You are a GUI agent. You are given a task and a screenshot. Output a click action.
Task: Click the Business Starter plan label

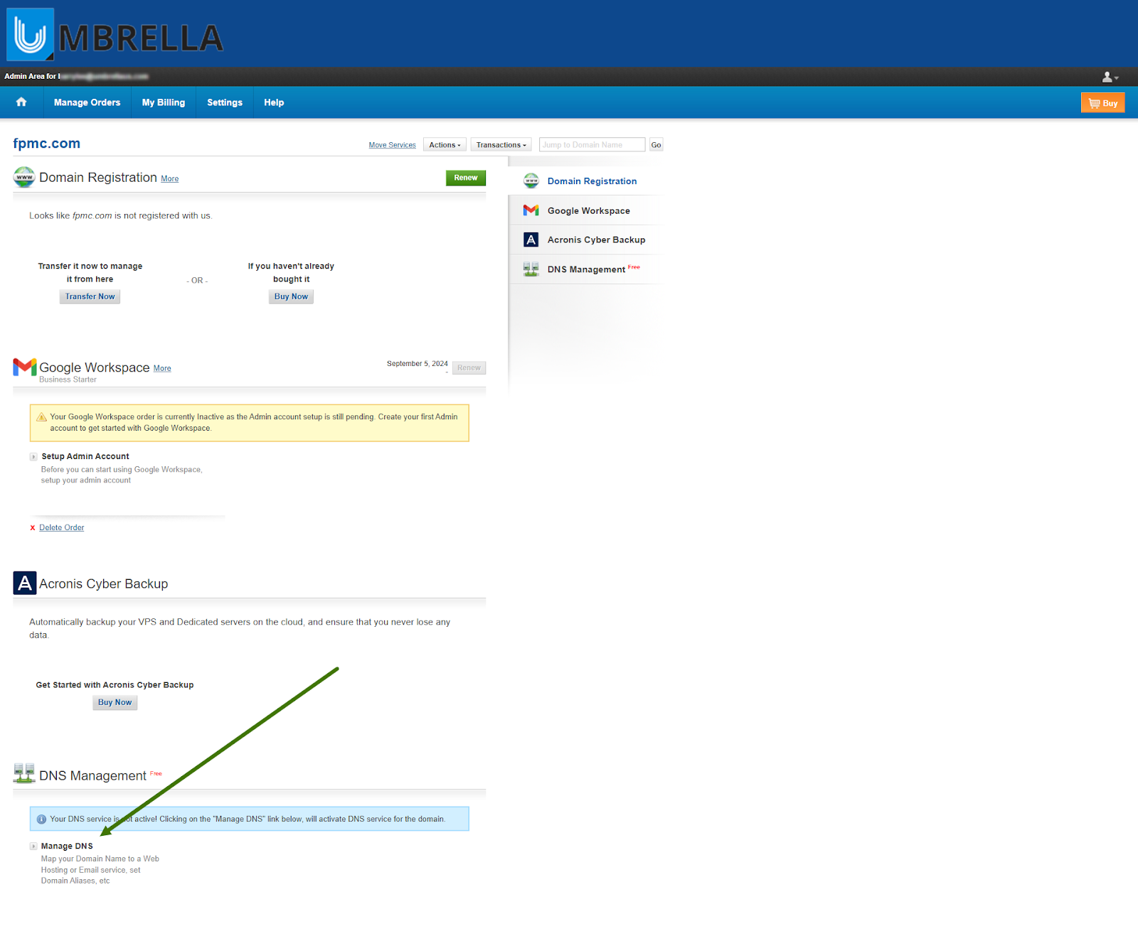point(68,380)
